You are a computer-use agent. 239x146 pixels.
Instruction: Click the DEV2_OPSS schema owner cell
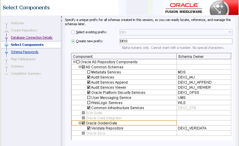tap(204, 93)
